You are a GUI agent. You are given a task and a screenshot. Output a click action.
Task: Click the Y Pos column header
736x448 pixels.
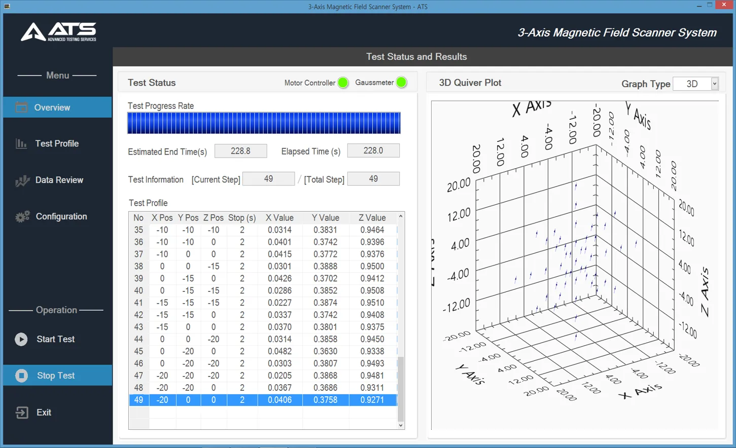(188, 218)
